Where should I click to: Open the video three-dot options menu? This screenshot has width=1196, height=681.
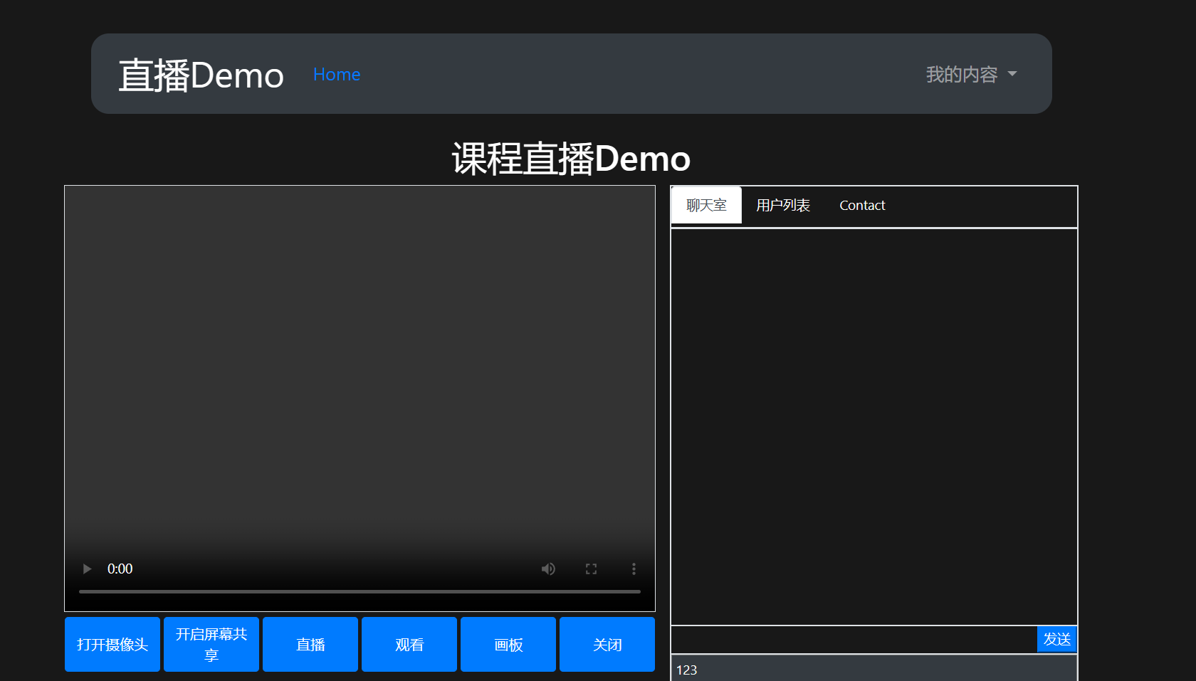coord(634,569)
